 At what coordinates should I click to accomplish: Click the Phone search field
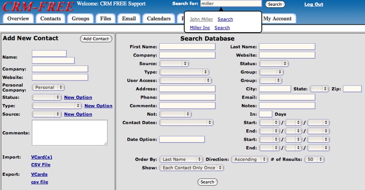tap(188, 97)
